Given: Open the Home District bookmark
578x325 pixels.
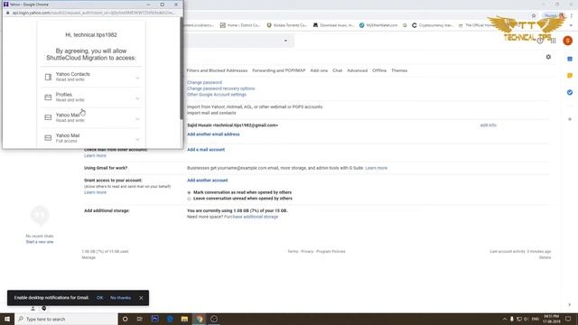Looking at the screenshot, I should [x=240, y=25].
